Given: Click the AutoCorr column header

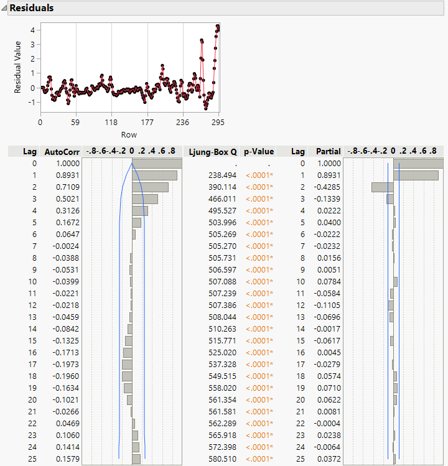Looking at the screenshot, I should 58,151.
